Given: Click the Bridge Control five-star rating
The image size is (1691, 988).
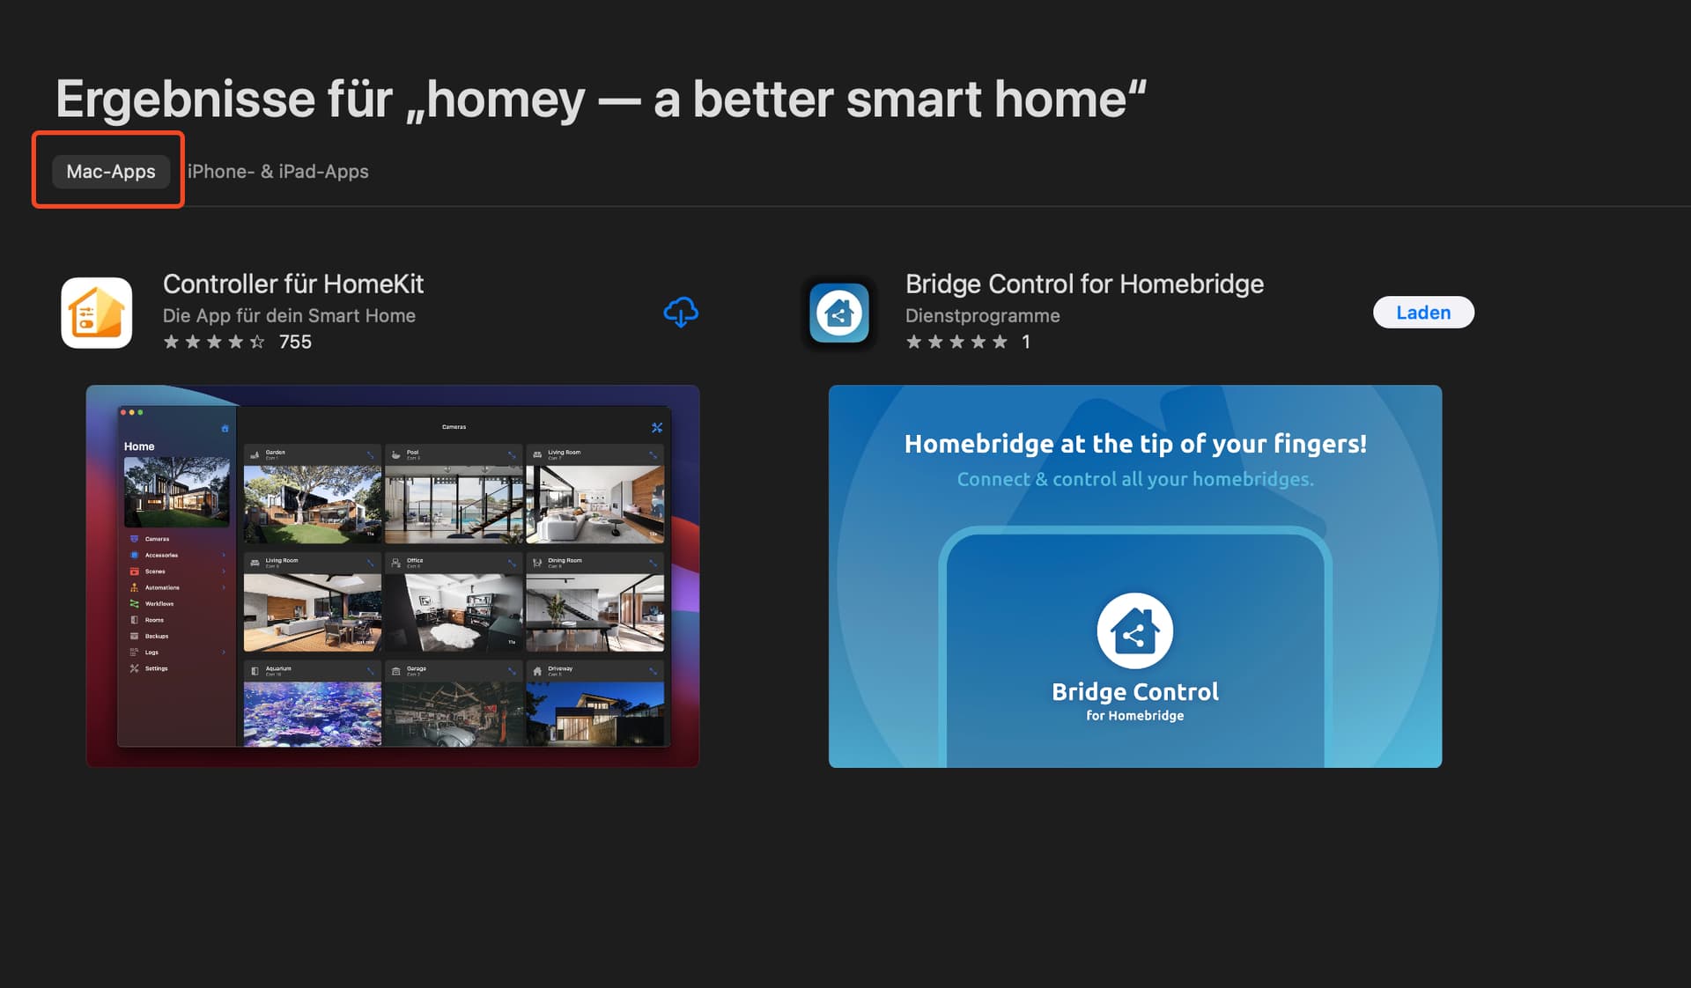Looking at the screenshot, I should (956, 342).
